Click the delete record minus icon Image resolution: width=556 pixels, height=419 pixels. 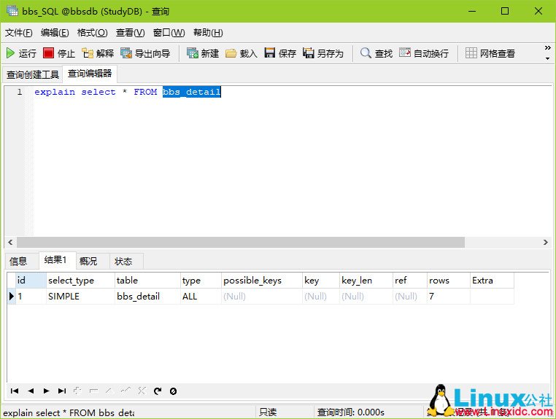(93, 391)
